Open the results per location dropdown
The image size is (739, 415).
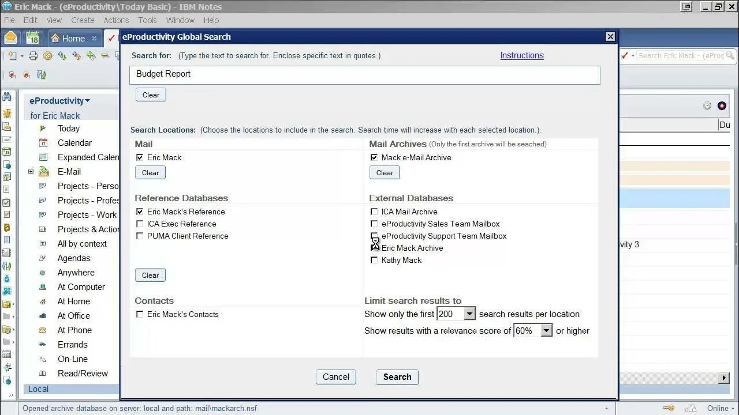click(469, 314)
